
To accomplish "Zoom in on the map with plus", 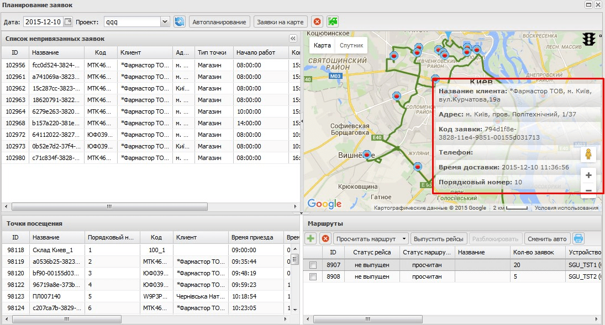I will tap(588, 175).
